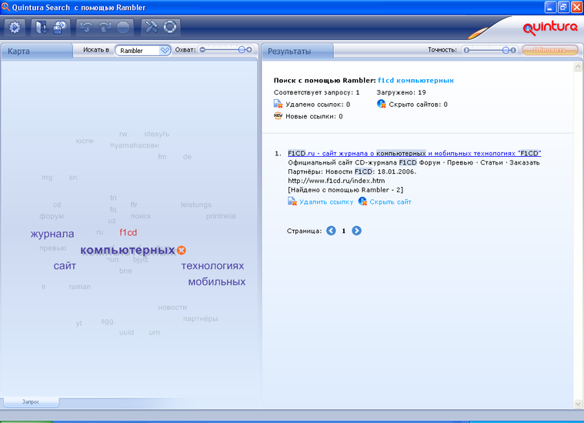
Task: Click the Новые ссылки NEW icon
Action: click(x=279, y=116)
